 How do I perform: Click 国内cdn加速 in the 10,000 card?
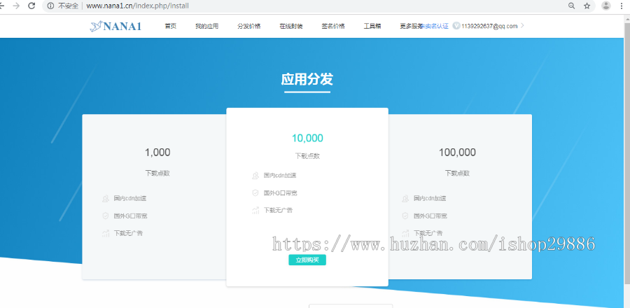(x=280, y=176)
